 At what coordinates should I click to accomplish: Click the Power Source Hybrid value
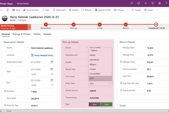pyautogui.click(x=93, y=91)
